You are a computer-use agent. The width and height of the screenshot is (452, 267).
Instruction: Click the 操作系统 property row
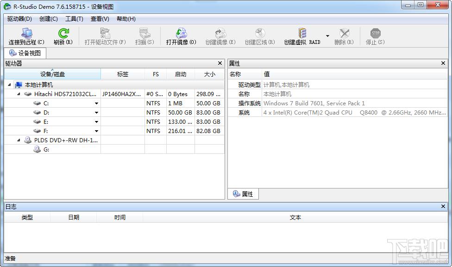tap(338, 103)
